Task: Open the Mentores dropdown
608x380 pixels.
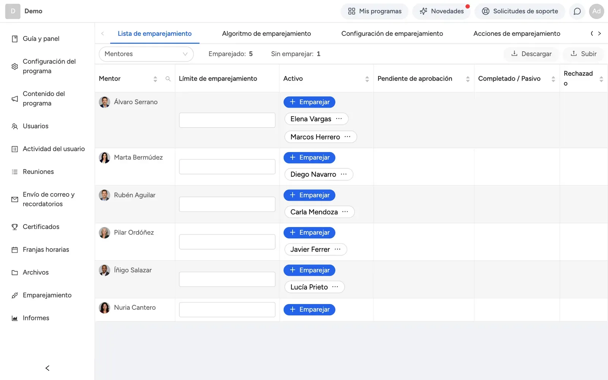Action: point(146,54)
